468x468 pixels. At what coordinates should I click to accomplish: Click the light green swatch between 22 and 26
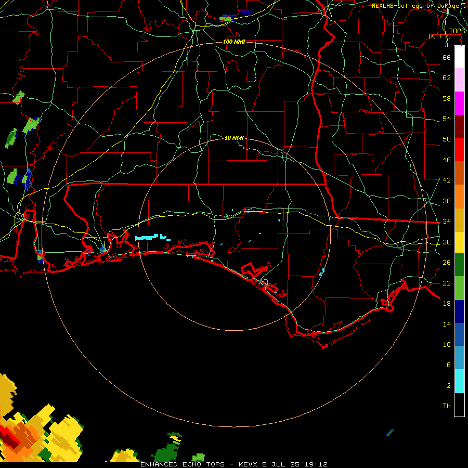click(459, 288)
